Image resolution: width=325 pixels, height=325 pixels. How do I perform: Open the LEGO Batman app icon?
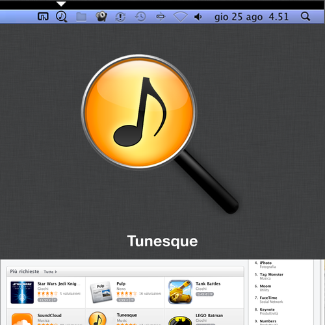click(180, 320)
